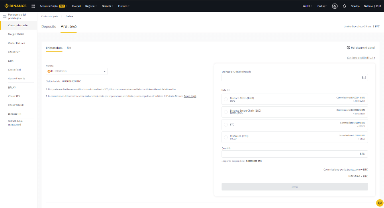Click Hai bisogno di aiuto? link
The height and width of the screenshot is (208, 384).
coord(363,48)
